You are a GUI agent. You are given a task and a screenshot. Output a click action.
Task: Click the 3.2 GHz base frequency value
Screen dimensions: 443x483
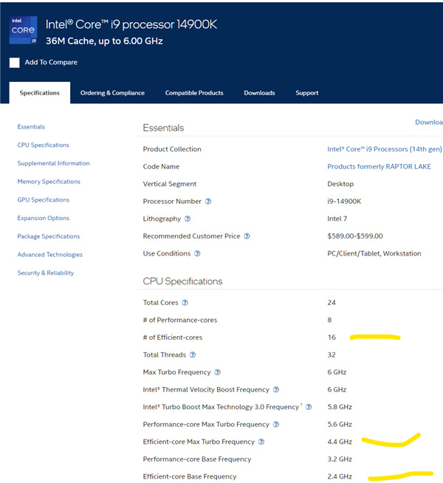[340, 459]
